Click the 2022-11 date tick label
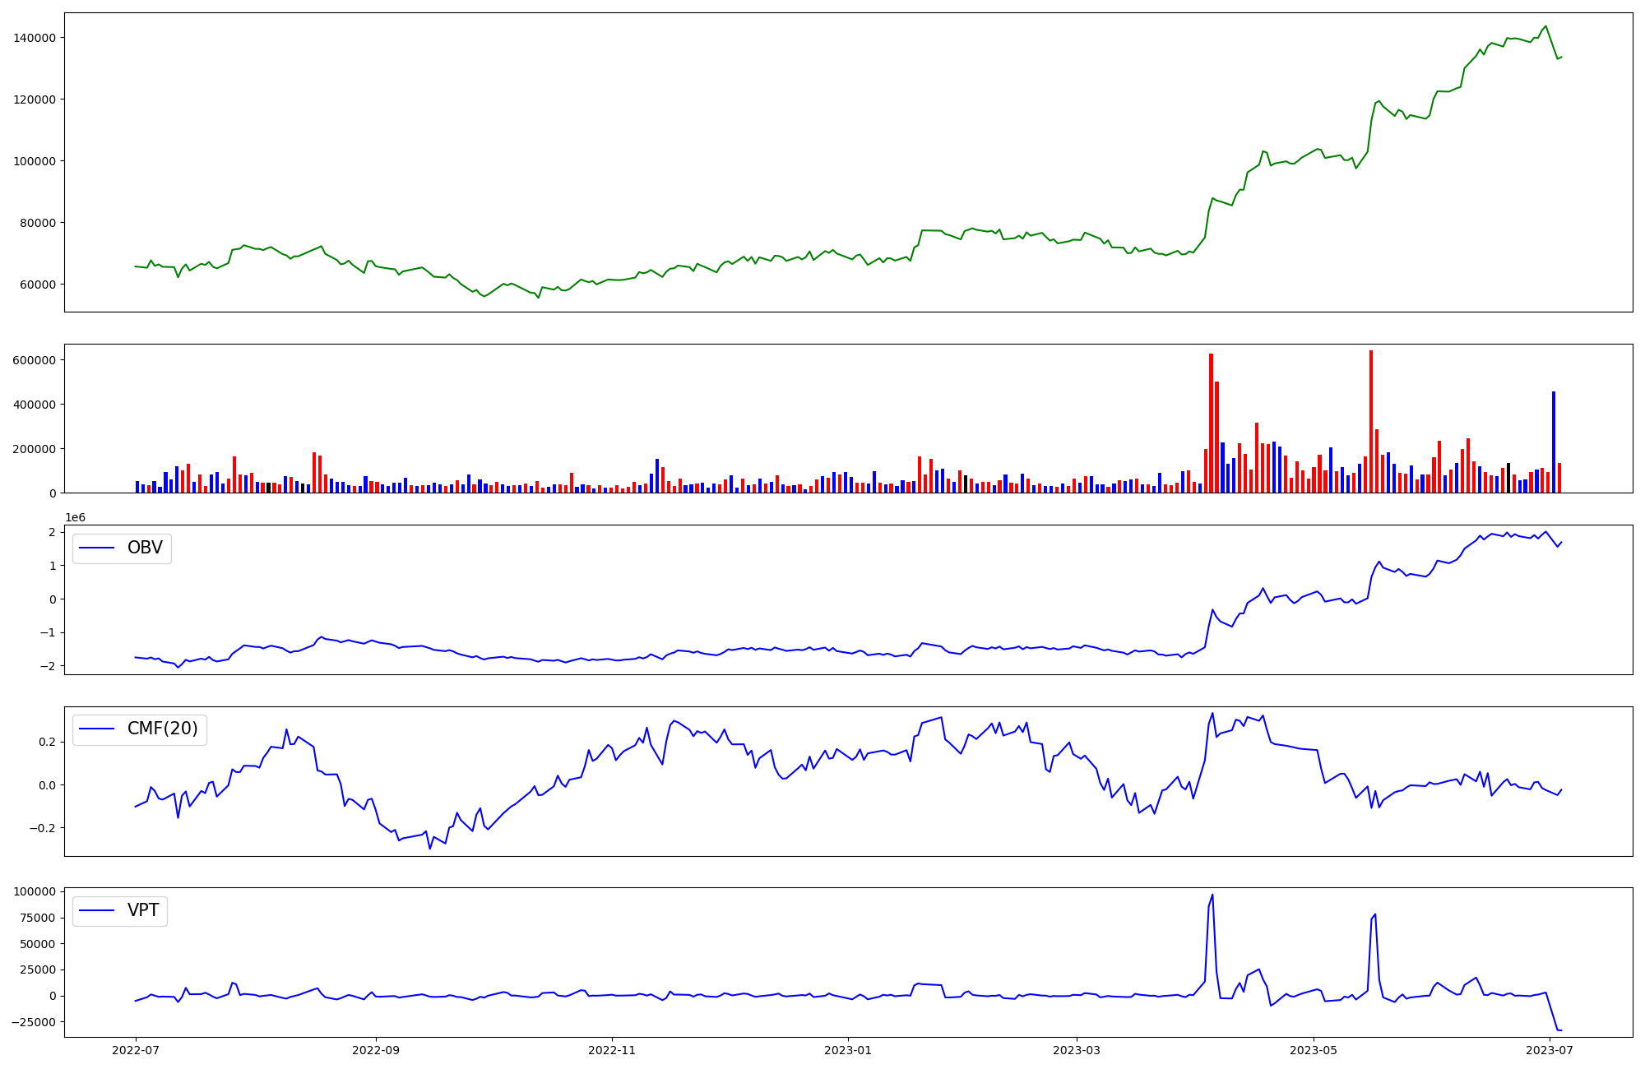 pyautogui.click(x=611, y=1050)
